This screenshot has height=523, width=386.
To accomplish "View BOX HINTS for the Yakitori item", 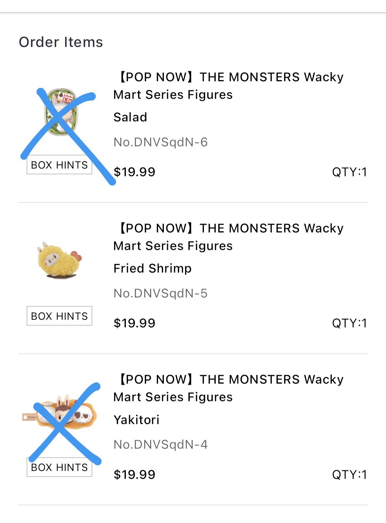I will (x=59, y=467).
